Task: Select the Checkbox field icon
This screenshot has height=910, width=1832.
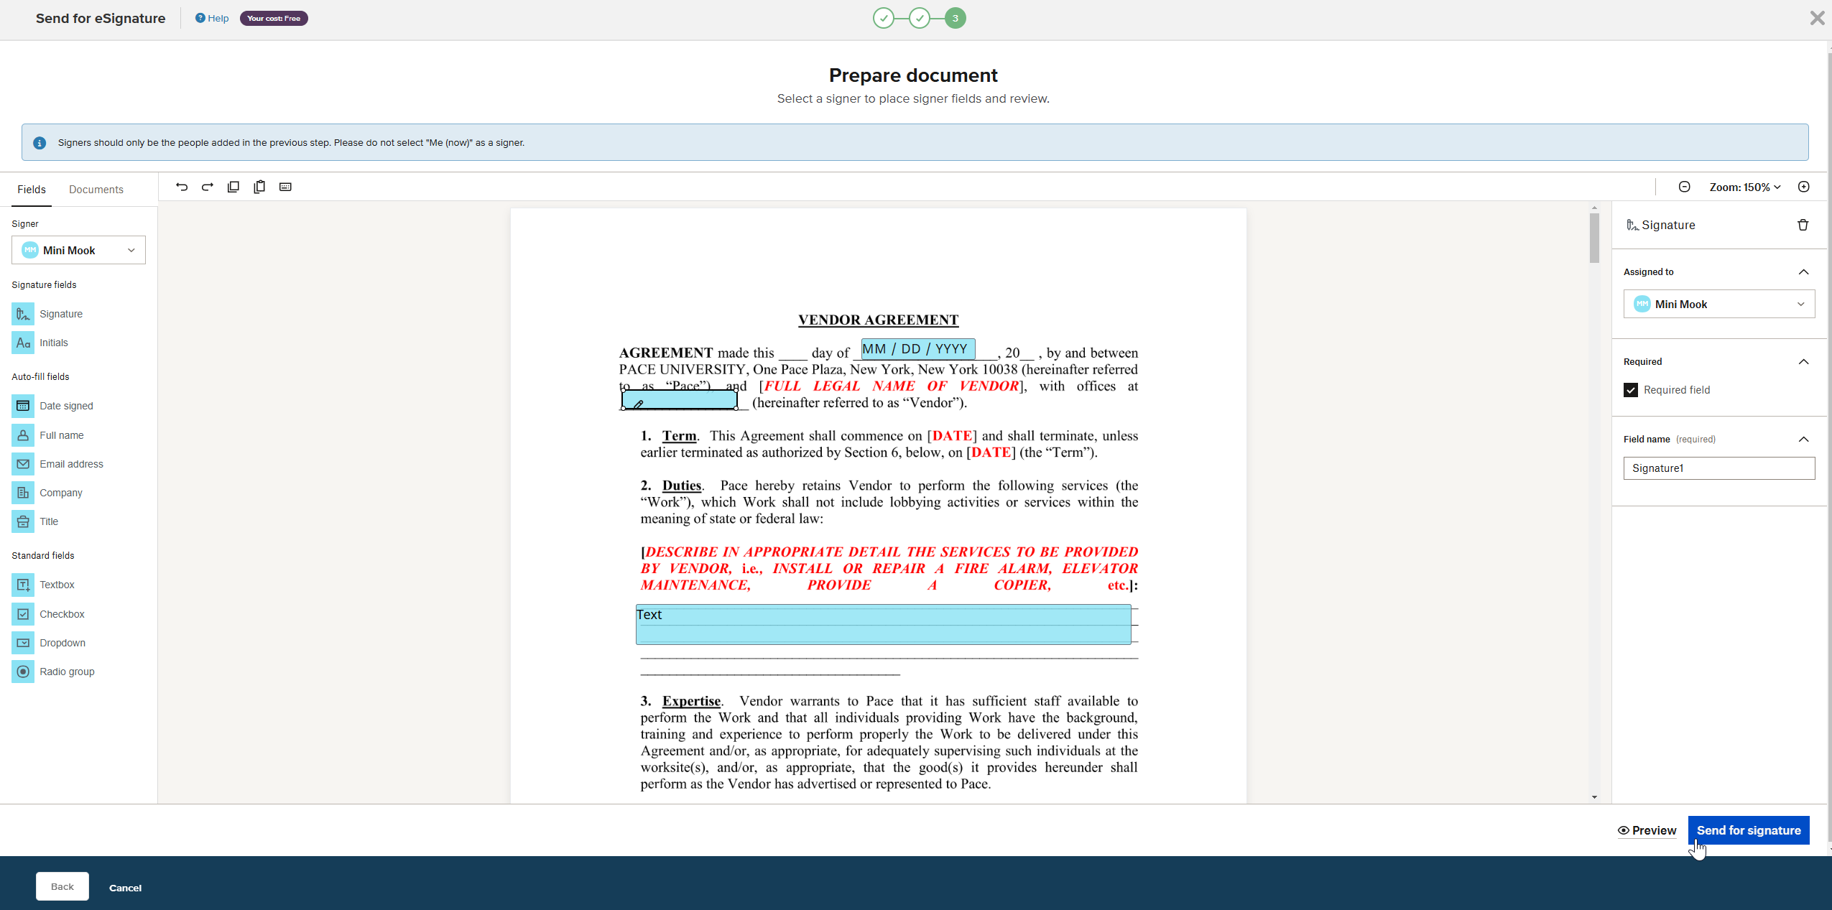Action: pos(23,614)
